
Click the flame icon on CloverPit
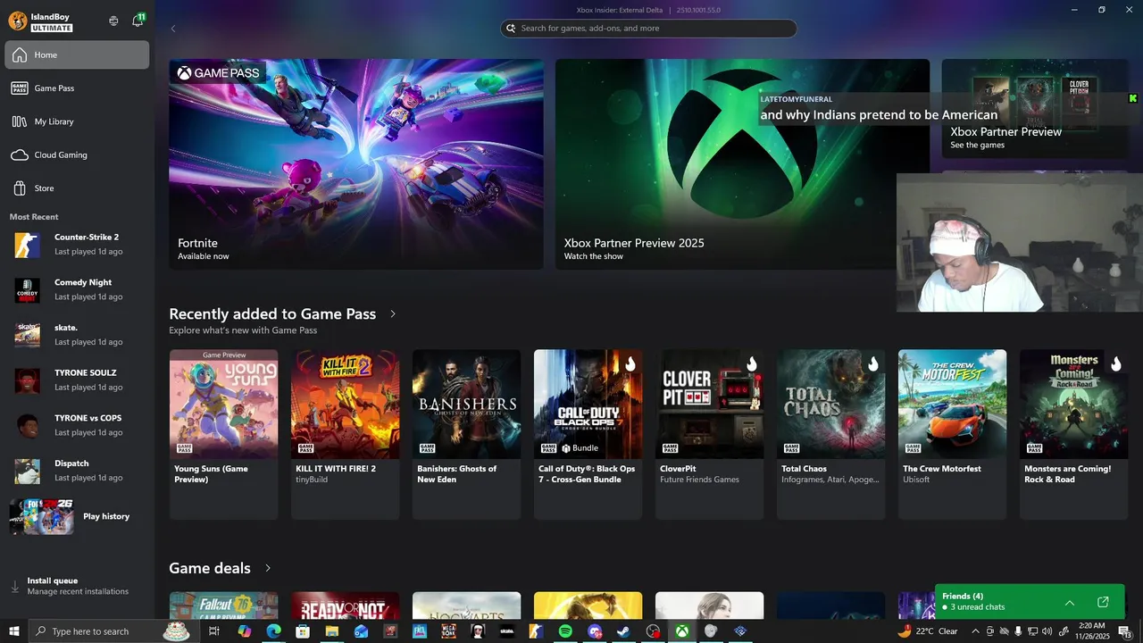[x=751, y=363]
